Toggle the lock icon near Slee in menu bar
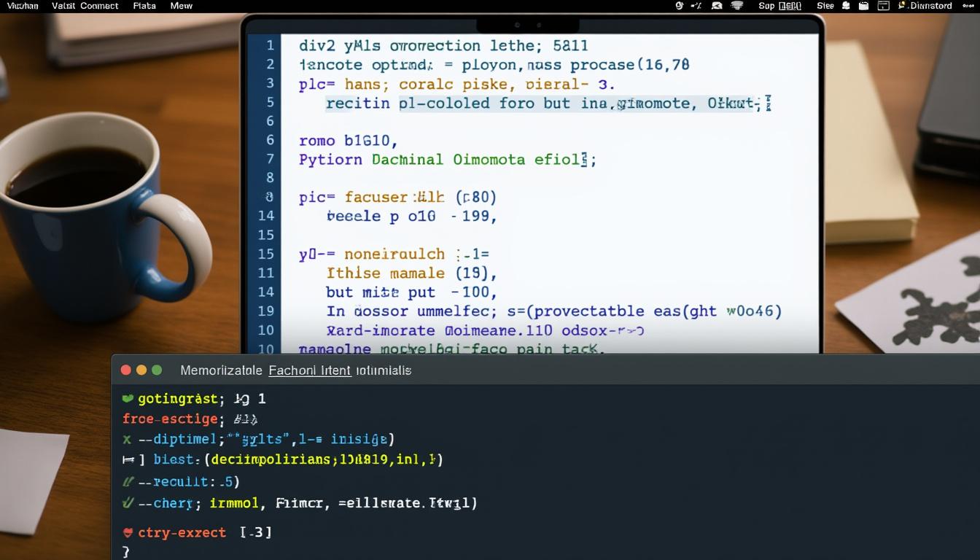980x560 pixels. pos(846,5)
